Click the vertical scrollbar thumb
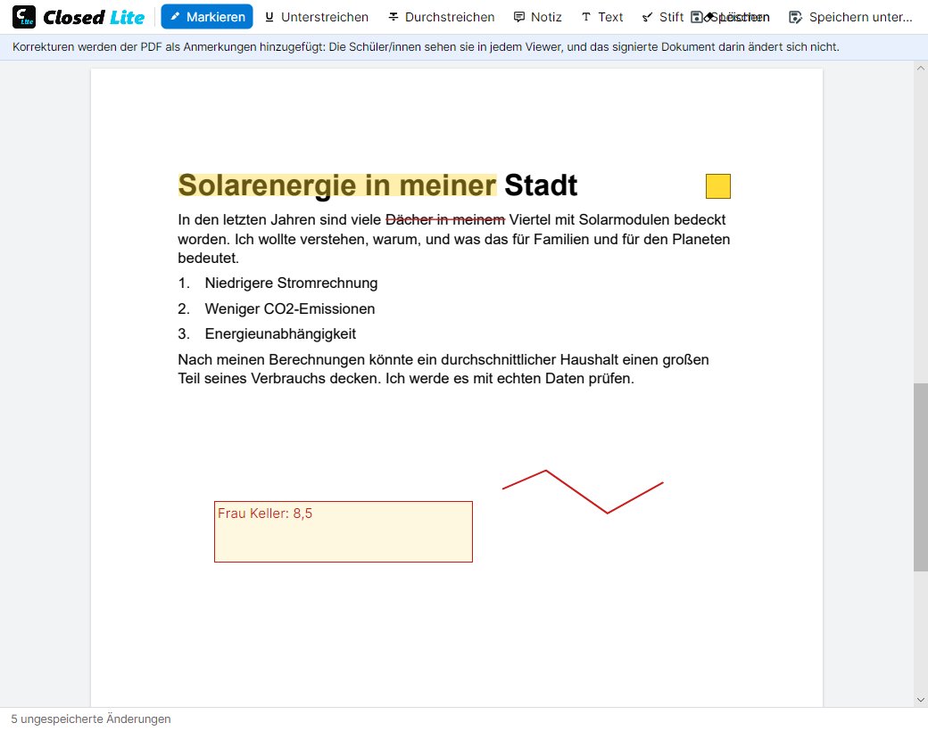The width and height of the screenshot is (928, 731). pyautogui.click(x=920, y=477)
